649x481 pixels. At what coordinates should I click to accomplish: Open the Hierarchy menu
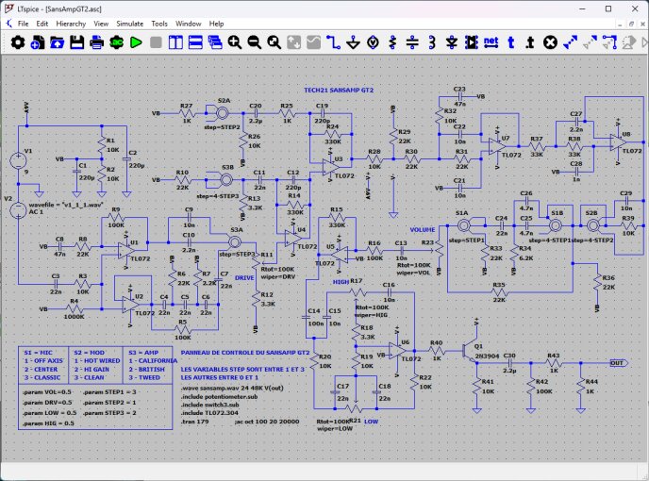71,24
